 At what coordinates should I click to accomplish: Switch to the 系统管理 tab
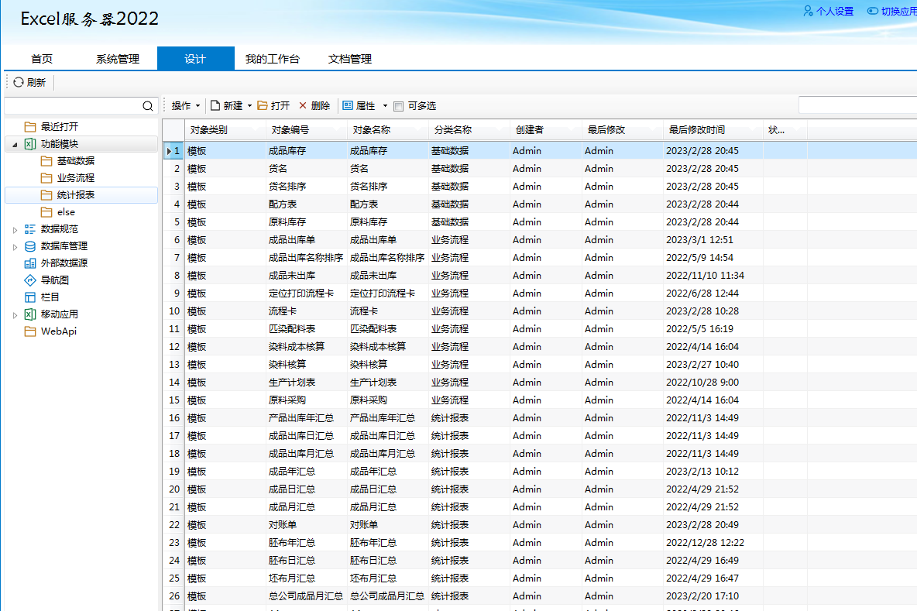pos(118,59)
